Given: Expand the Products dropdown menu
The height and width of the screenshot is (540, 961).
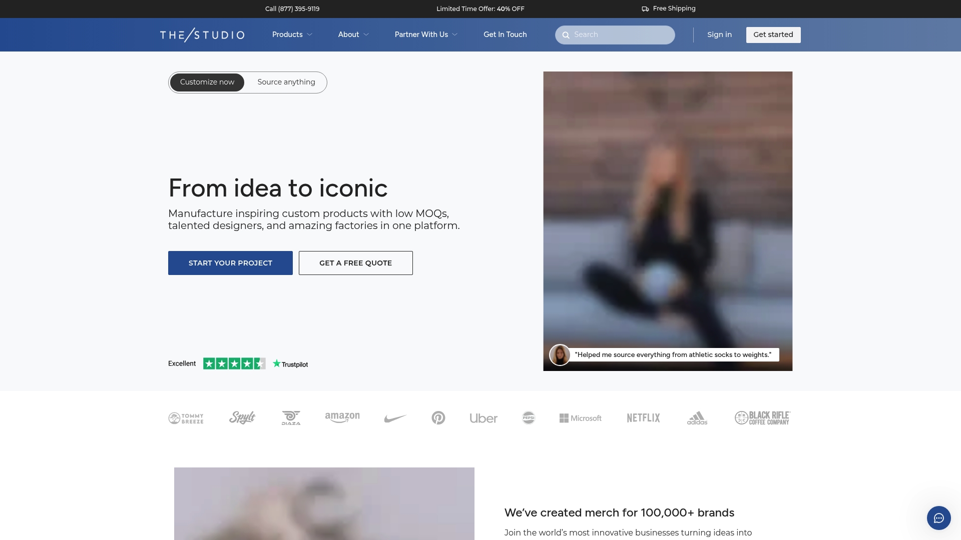Looking at the screenshot, I should [x=292, y=35].
